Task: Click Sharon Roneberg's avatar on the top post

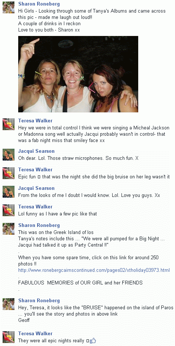Action: coord(9,7)
